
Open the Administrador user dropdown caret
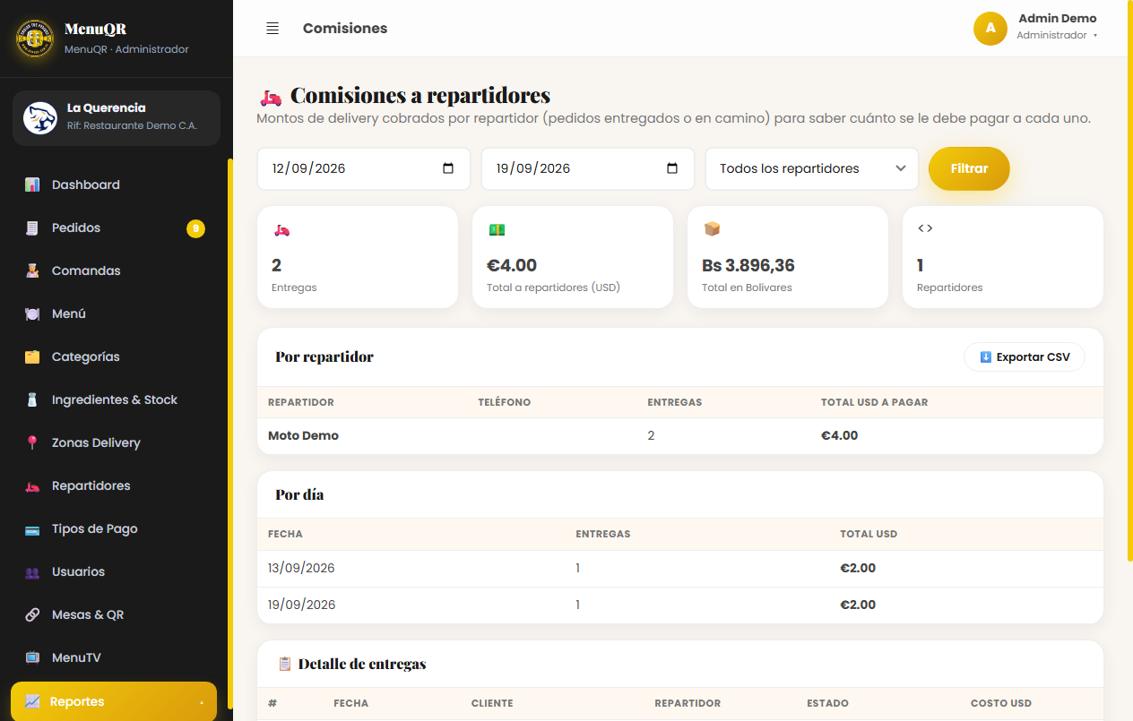(1095, 36)
